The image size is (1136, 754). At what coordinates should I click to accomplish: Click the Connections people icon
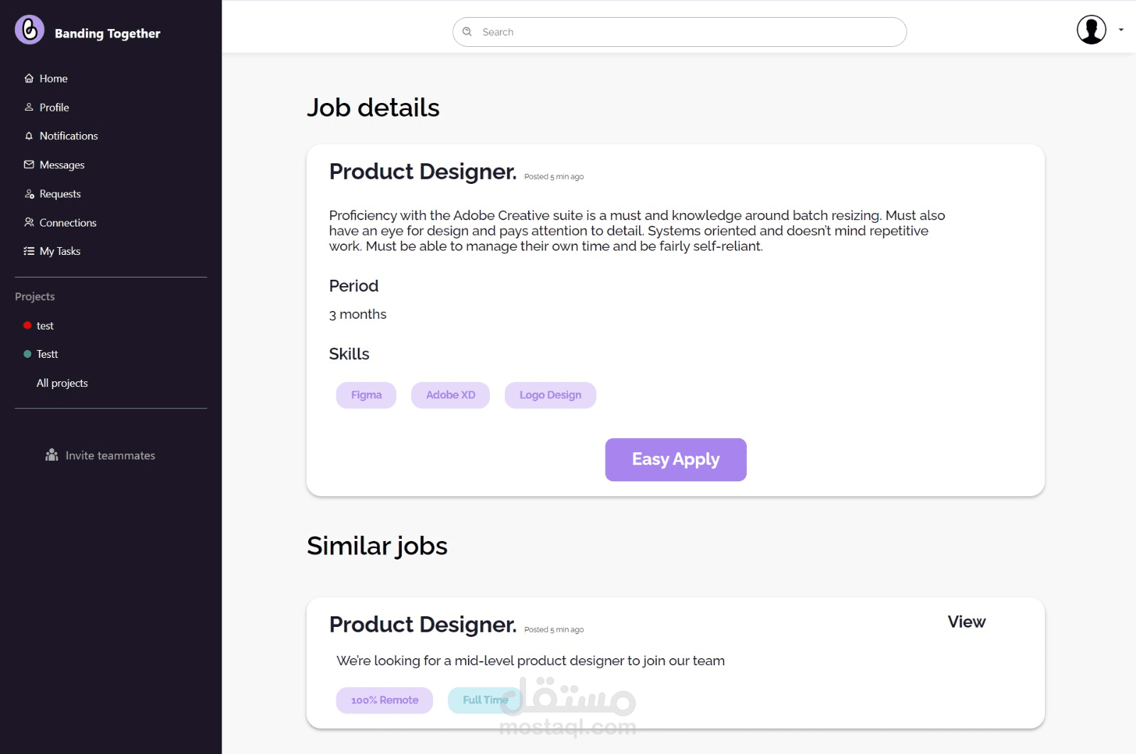pyautogui.click(x=29, y=222)
